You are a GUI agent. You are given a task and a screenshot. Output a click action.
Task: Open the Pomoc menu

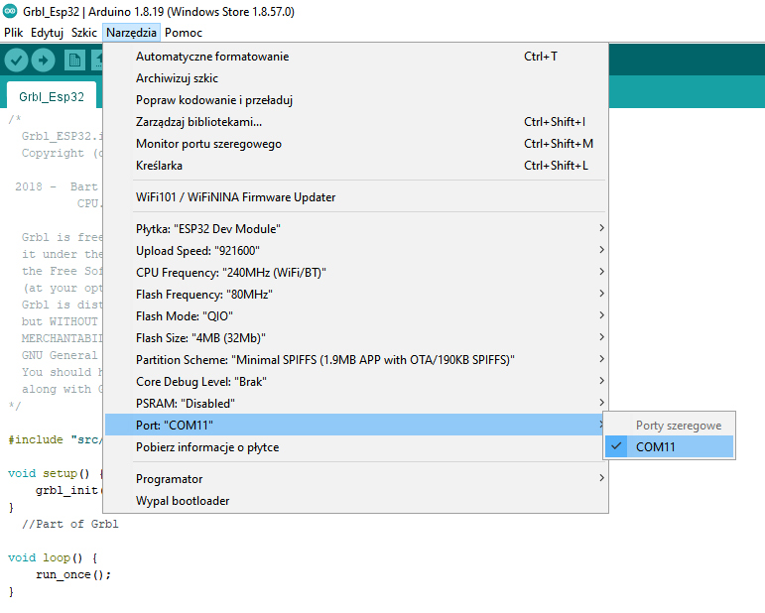point(184,33)
